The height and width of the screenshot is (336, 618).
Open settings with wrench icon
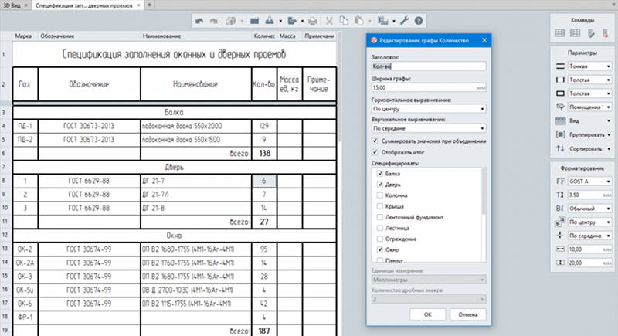click(404, 21)
